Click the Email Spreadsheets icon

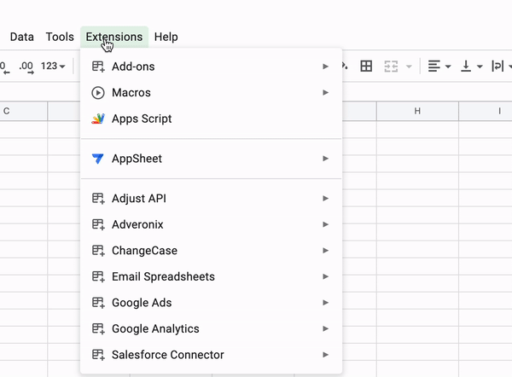(x=98, y=277)
